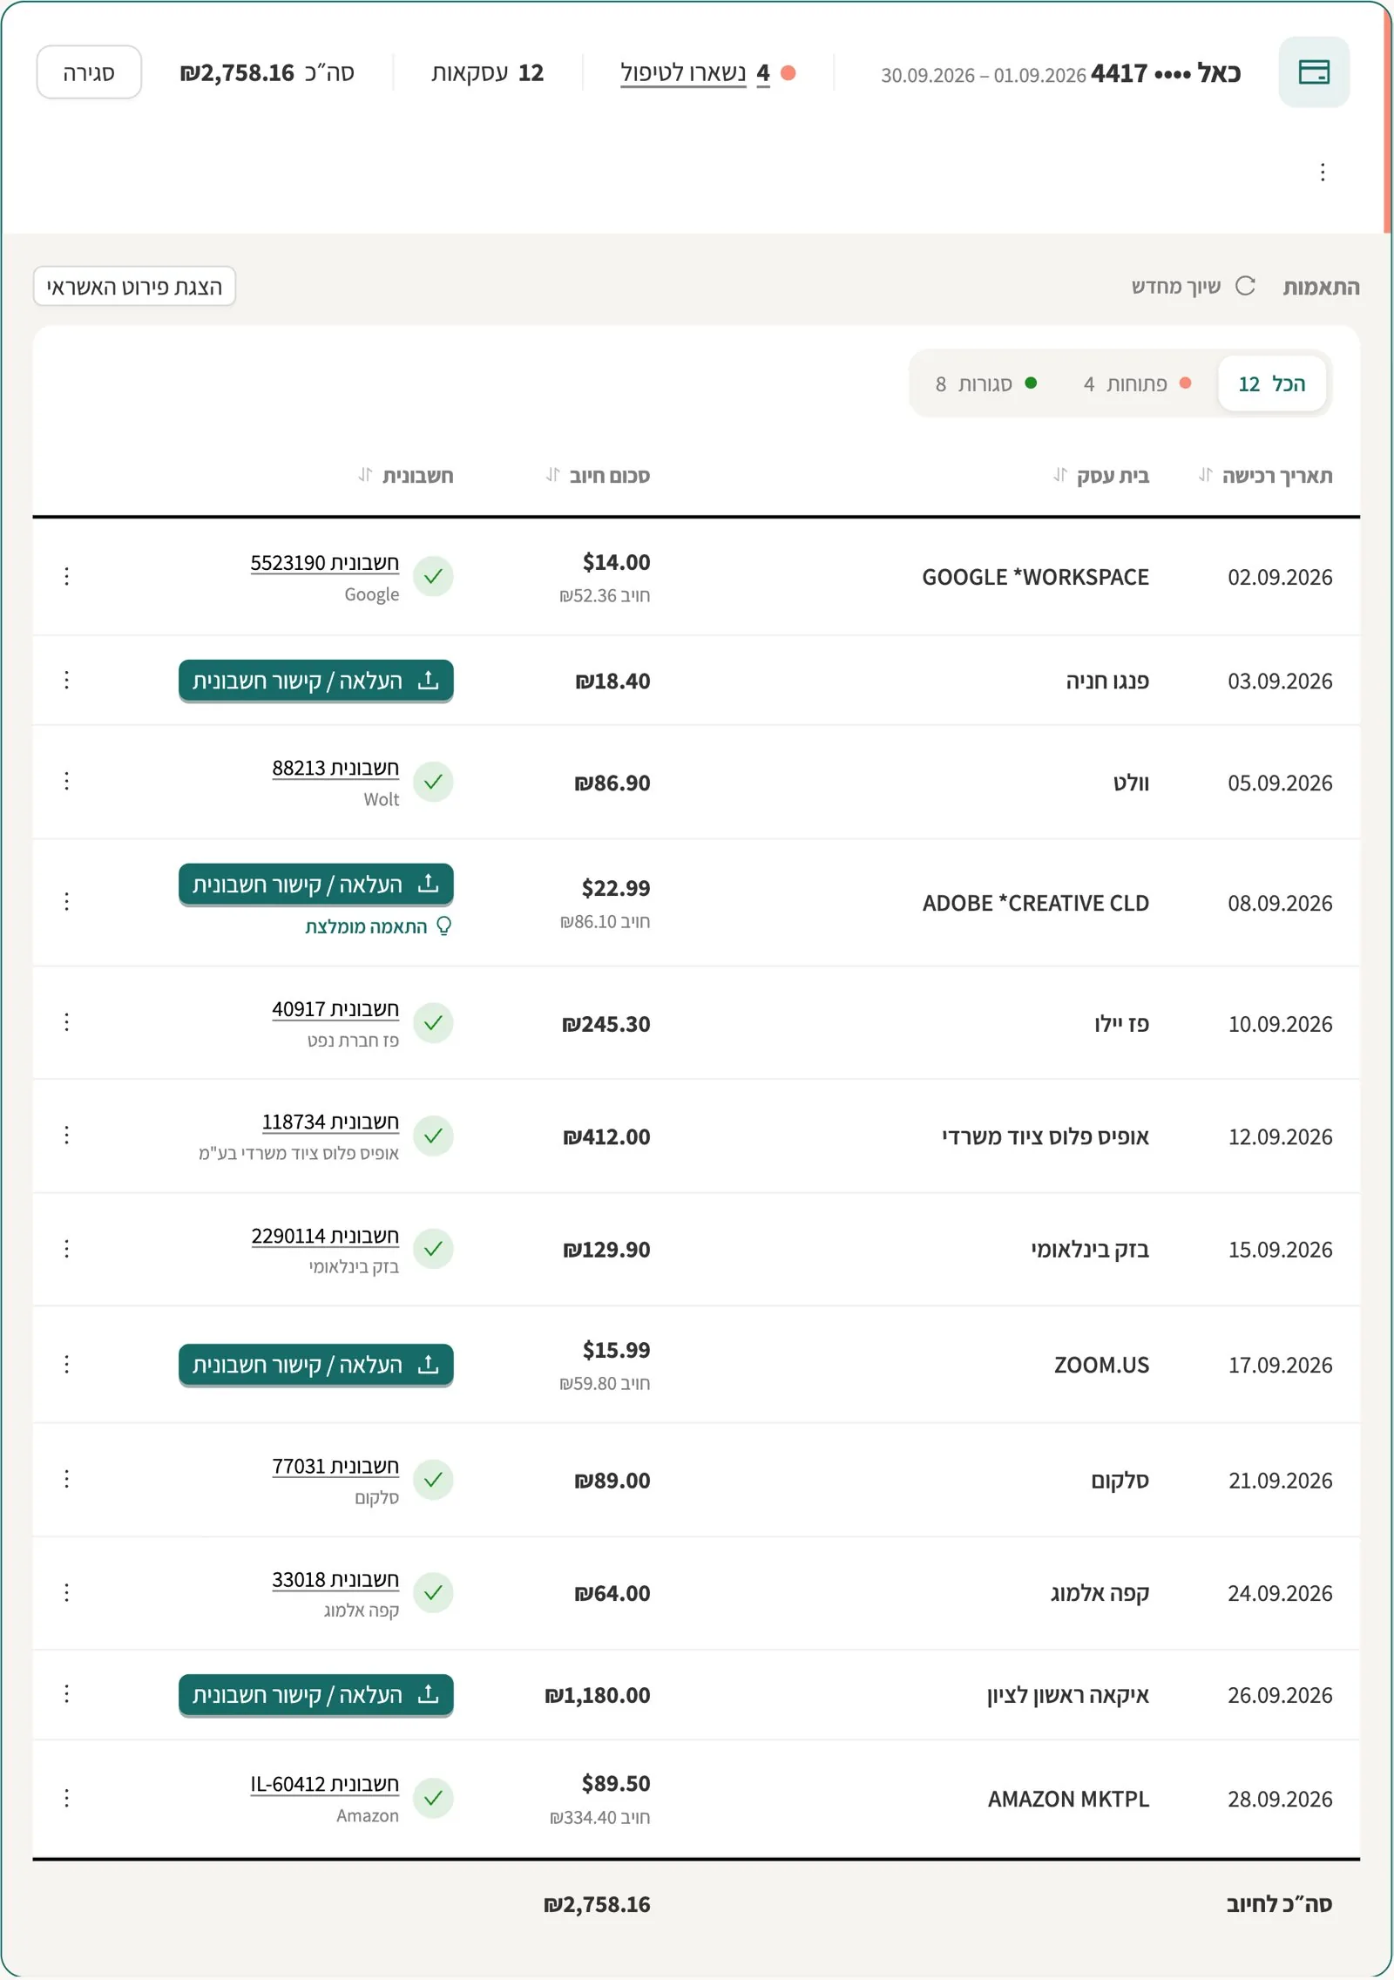Switch to the סגורות 8 tab
The width and height of the screenshot is (1394, 1980).
click(985, 383)
